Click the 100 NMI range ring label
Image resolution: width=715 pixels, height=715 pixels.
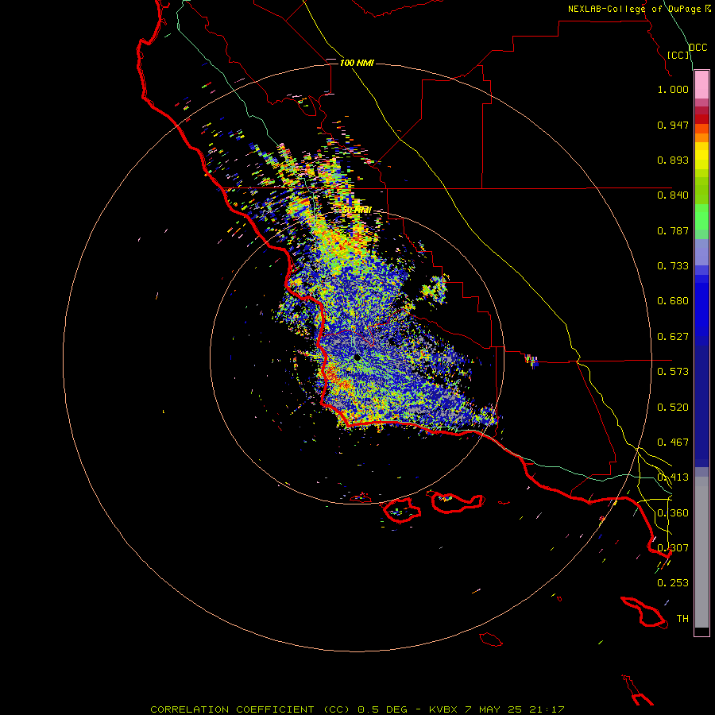point(357,63)
